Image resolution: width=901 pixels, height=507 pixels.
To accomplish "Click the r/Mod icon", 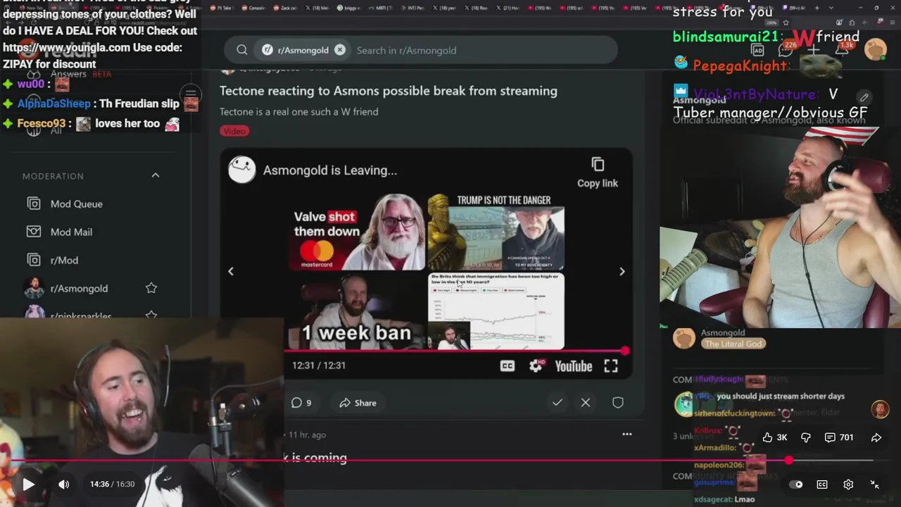I will [x=33, y=260].
